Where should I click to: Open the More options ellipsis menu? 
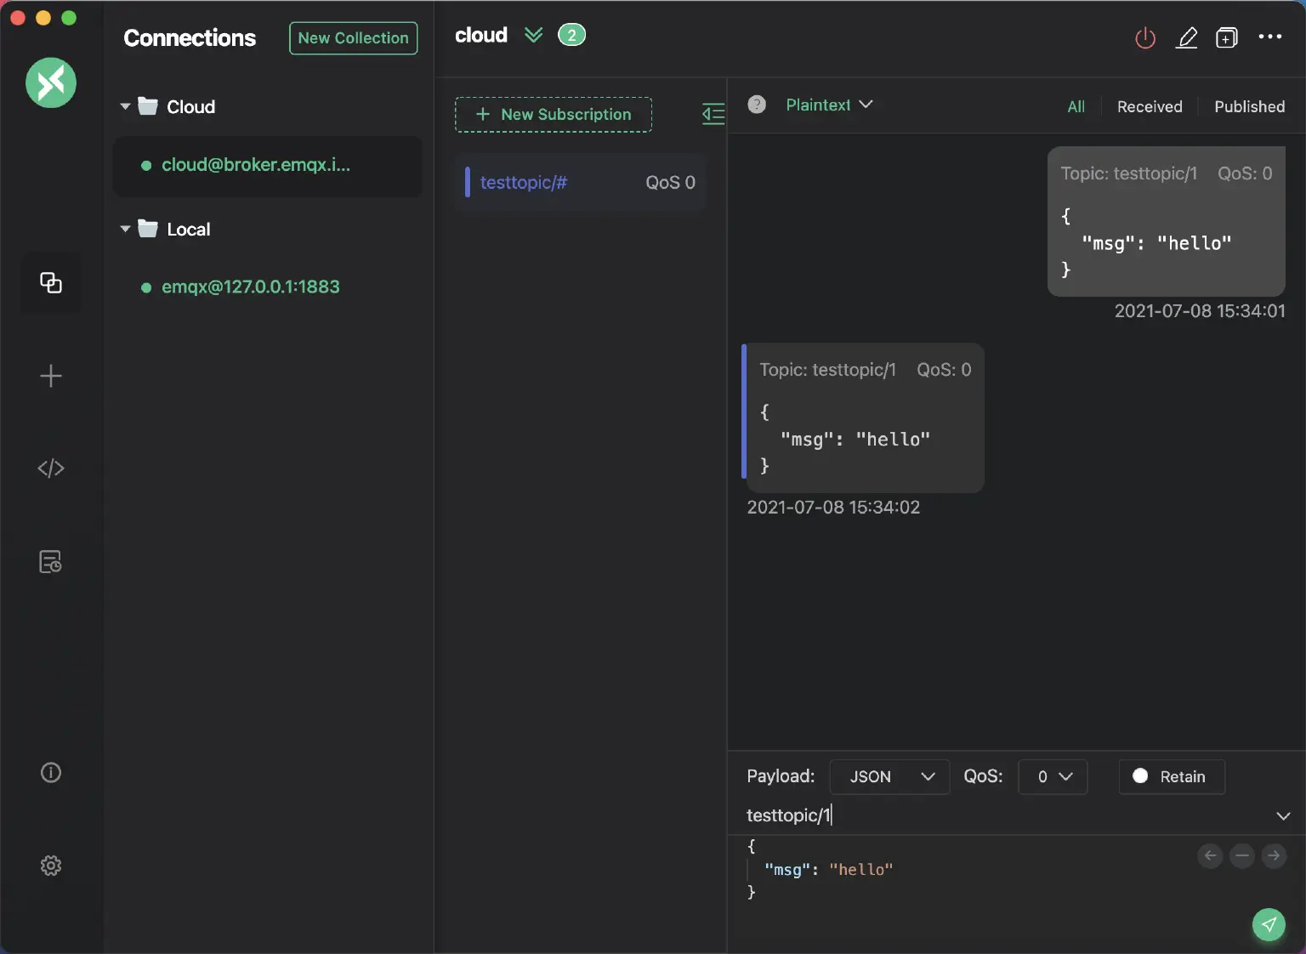[x=1270, y=37]
